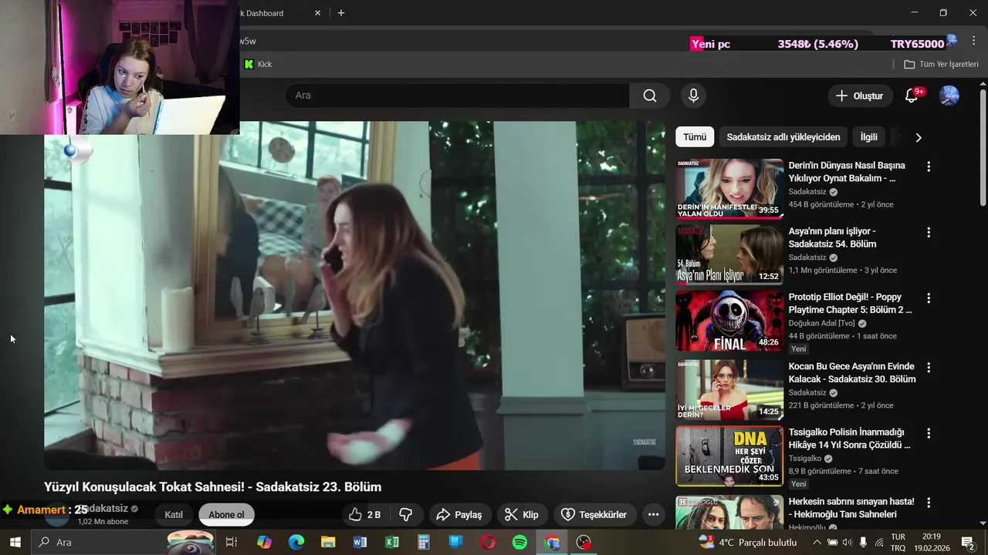Select the Tümü filter chip
Screen dimensions: 988x555
pyautogui.click(x=695, y=137)
